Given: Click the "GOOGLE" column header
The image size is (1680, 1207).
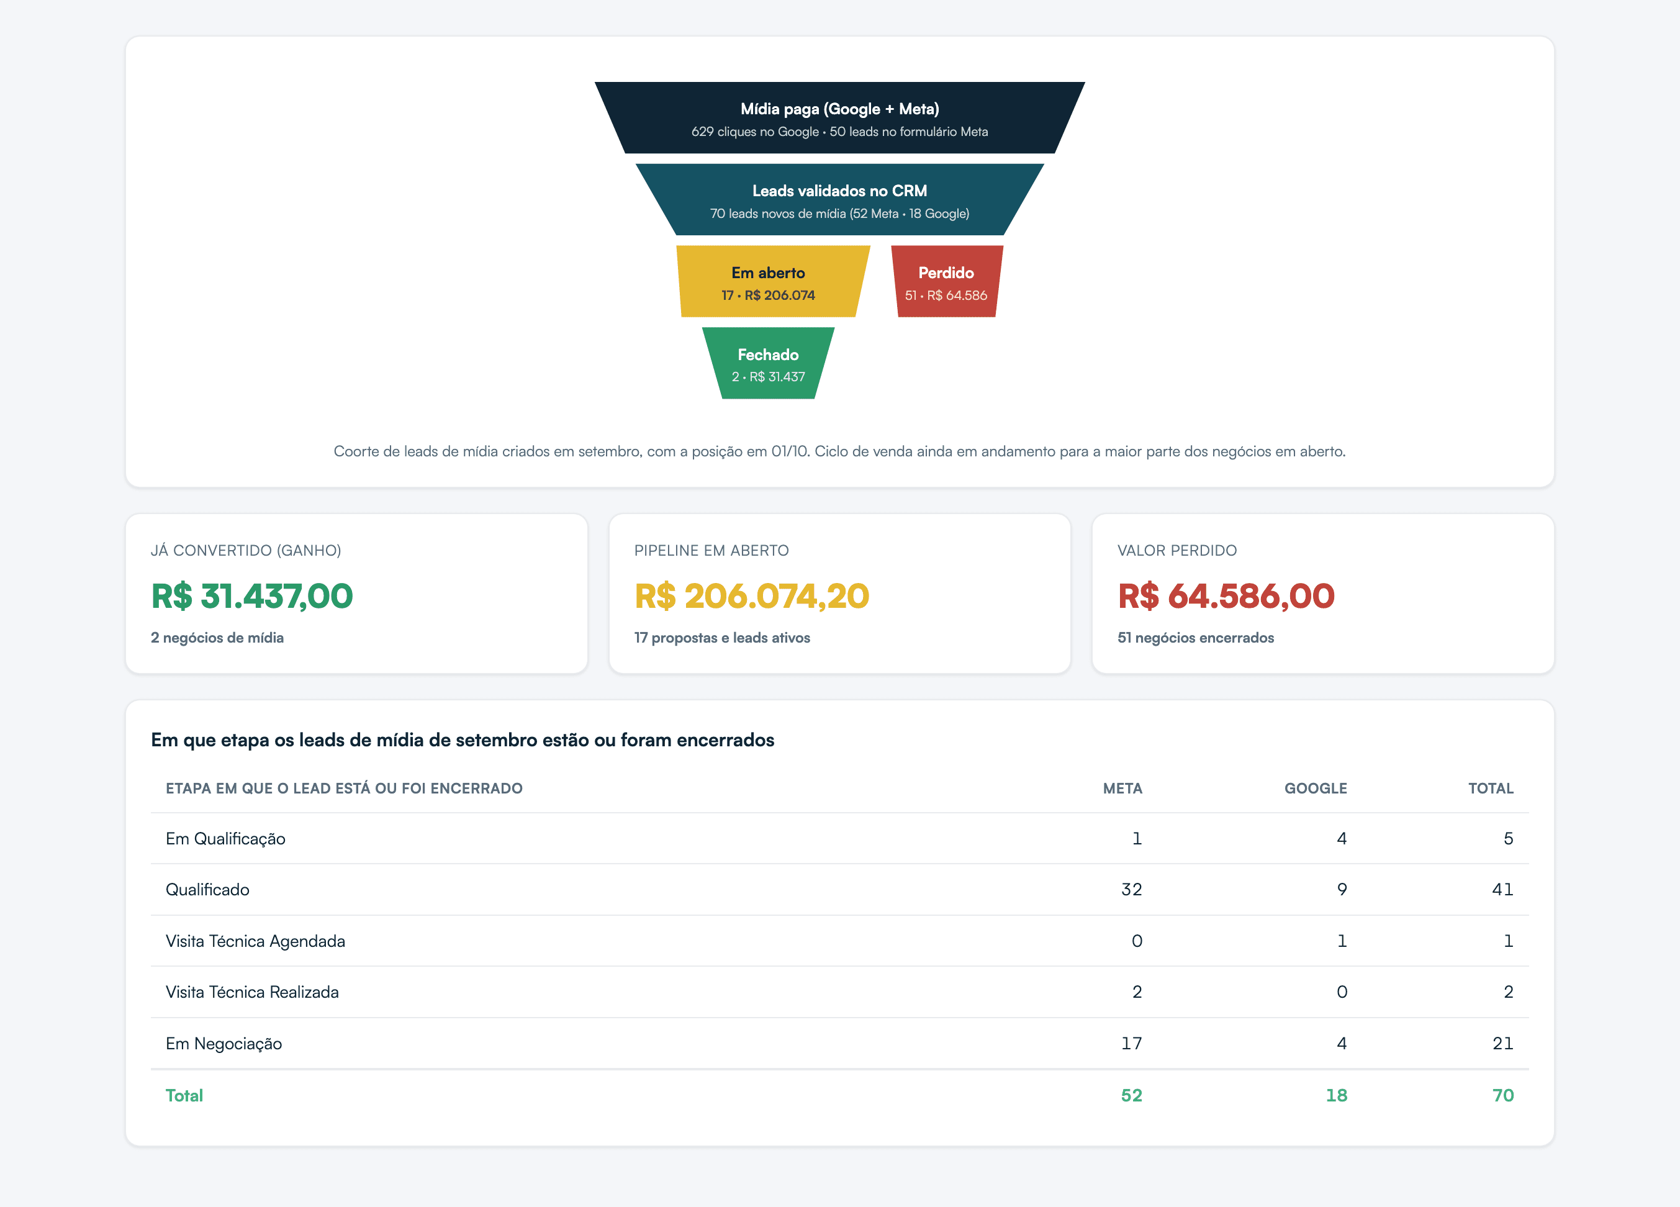Looking at the screenshot, I should 1316,789.
